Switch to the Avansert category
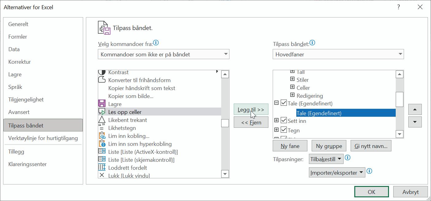 tap(43, 112)
